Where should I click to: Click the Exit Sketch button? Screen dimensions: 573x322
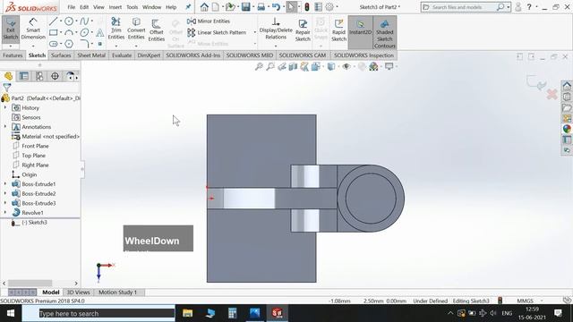click(10, 30)
